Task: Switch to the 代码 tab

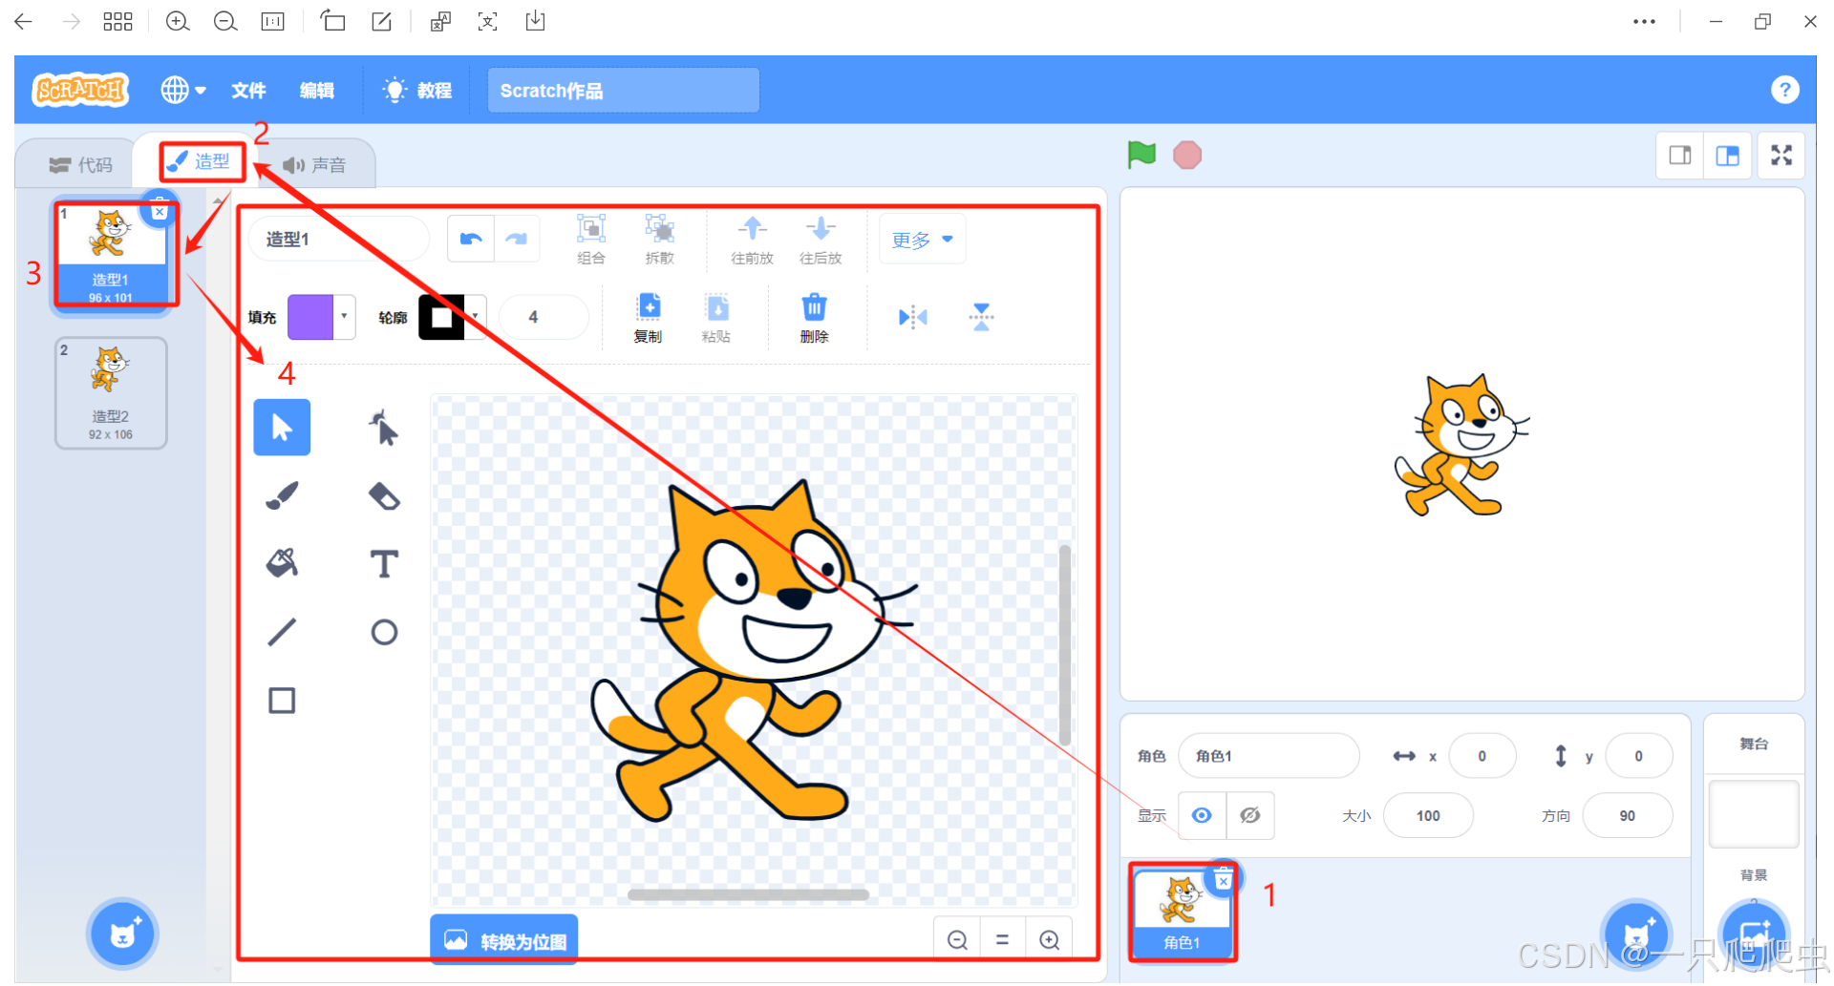Action: click(x=80, y=165)
